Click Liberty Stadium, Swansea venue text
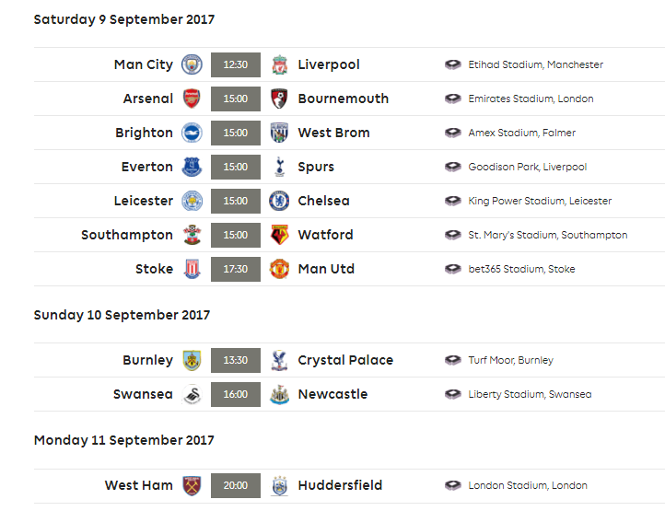The height and width of the screenshot is (511, 665). (530, 394)
